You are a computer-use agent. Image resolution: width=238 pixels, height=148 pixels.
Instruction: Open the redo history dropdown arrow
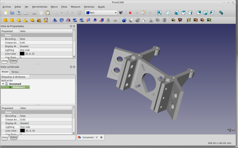(72, 13)
